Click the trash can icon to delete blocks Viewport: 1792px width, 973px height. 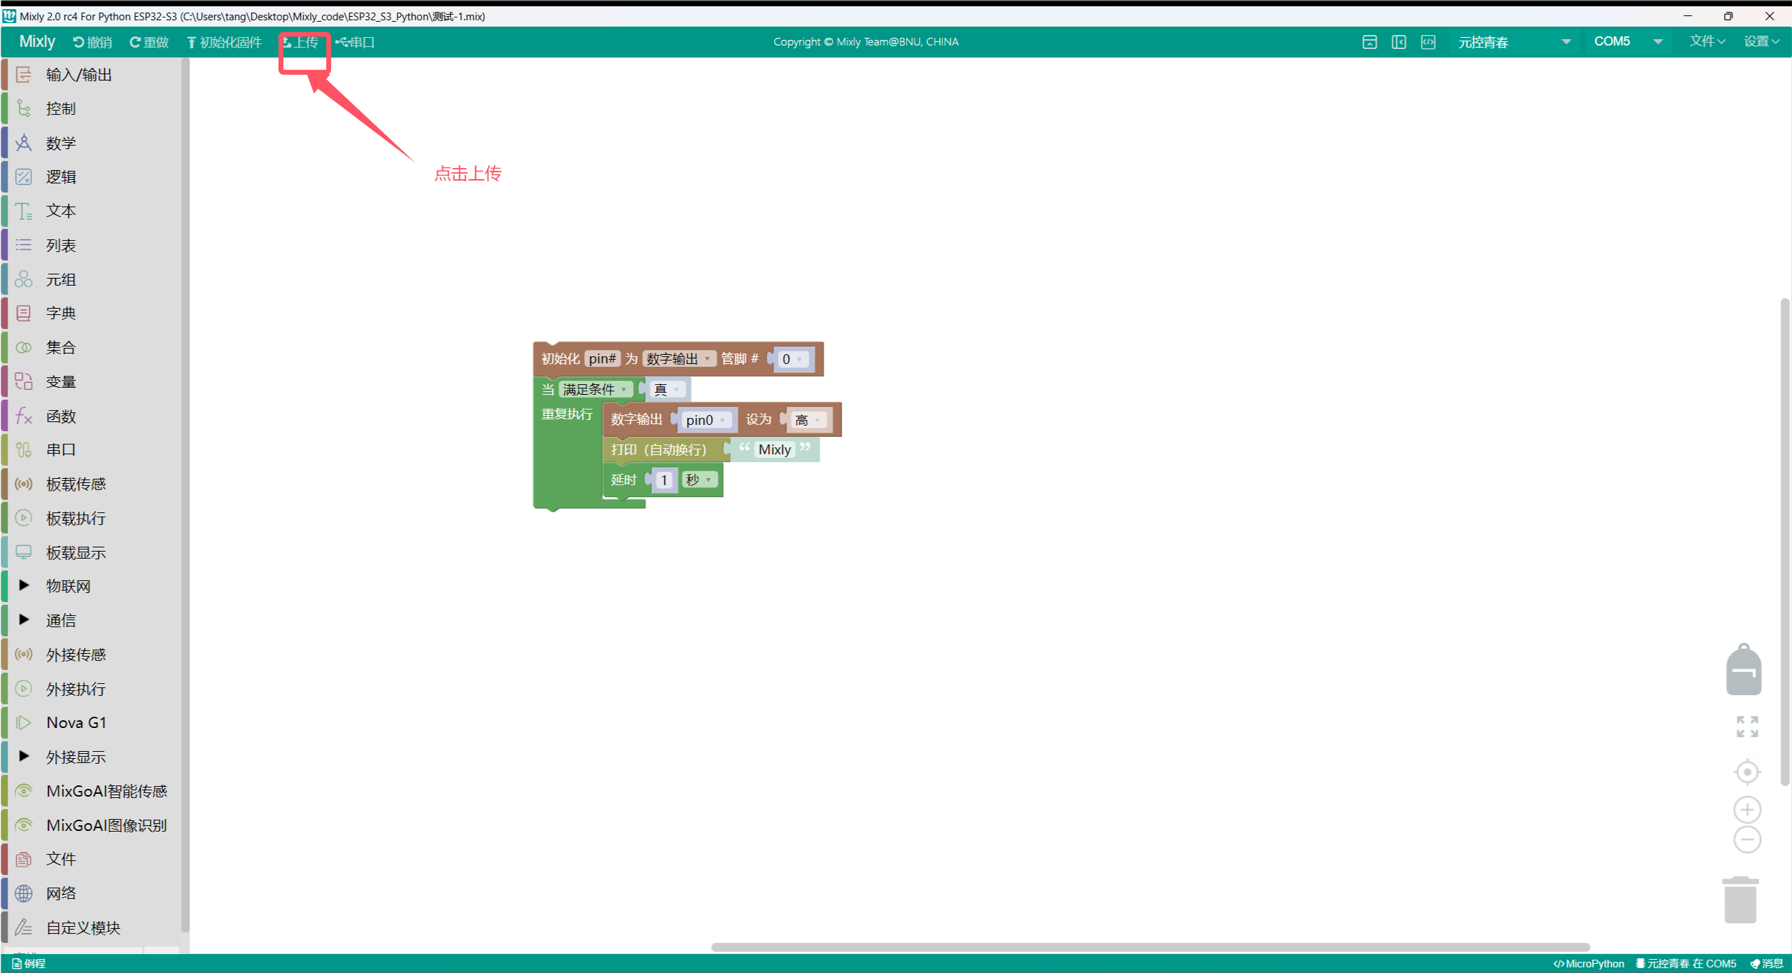point(1741,899)
